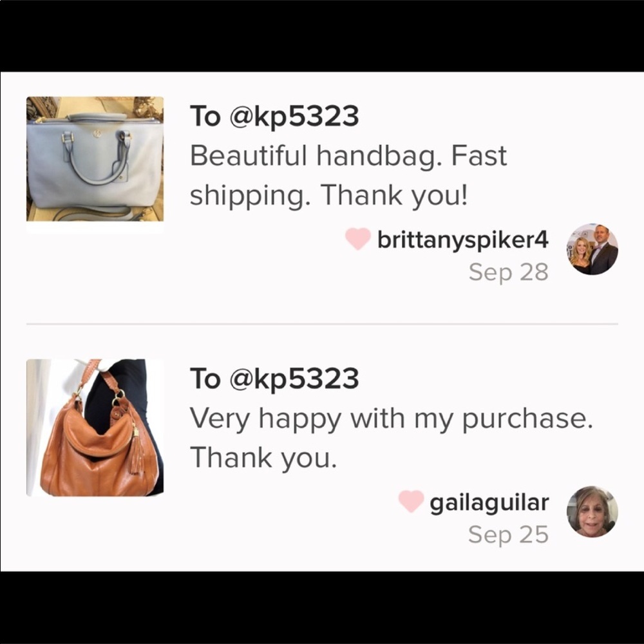
Task: Click the "shipping. Thank you!" comment line
Action: coord(328,196)
